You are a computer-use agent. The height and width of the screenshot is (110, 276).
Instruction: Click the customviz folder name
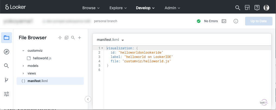click(35, 51)
